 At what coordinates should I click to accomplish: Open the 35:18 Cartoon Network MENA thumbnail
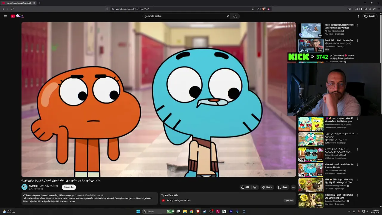coord(311,170)
